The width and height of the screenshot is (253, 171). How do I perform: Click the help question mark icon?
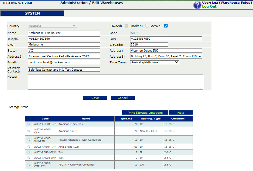click(197, 5)
